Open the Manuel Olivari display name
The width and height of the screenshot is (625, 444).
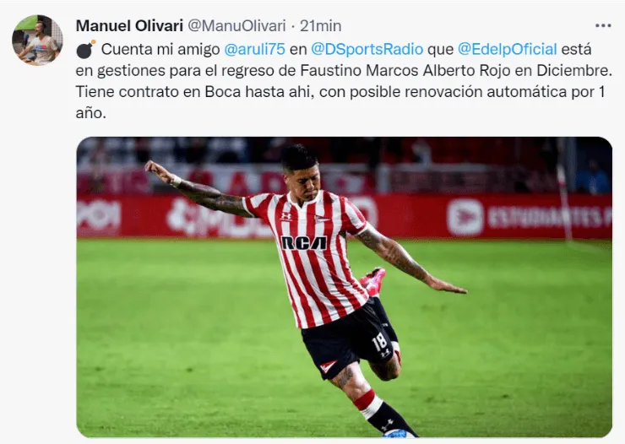pos(129,26)
